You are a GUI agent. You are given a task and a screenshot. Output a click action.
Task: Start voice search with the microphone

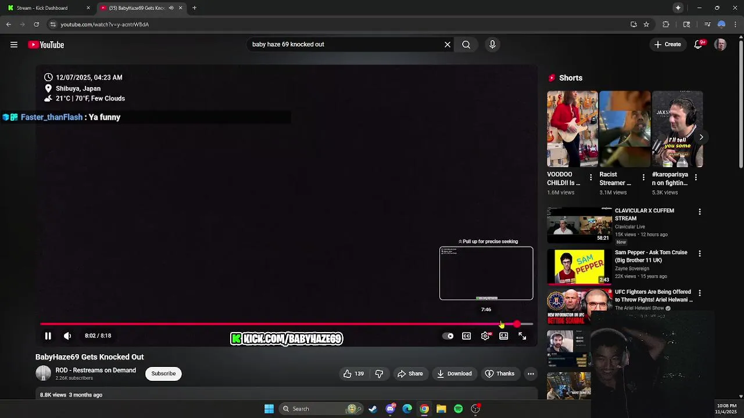tap(492, 45)
